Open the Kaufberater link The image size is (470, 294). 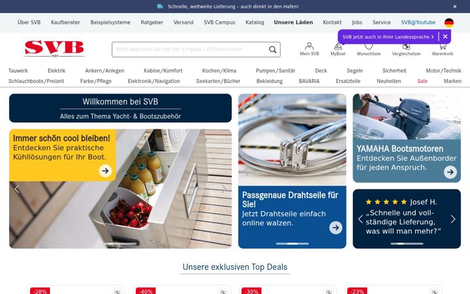pos(65,22)
